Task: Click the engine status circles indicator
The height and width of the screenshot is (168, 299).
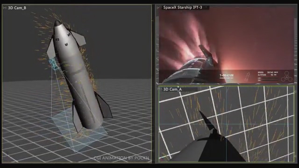Action: 286,77
